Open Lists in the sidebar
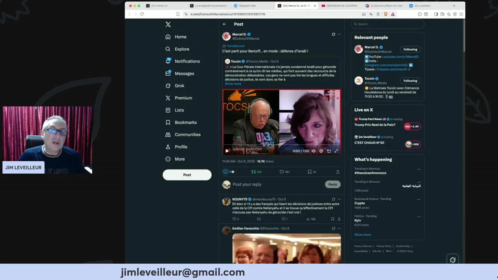This screenshot has width=498, height=280. (174, 110)
